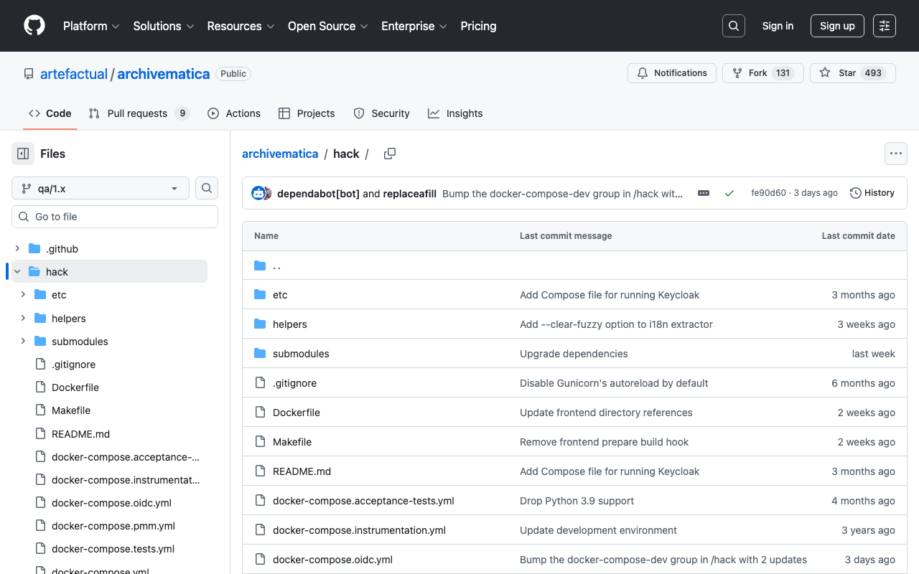The width and height of the screenshot is (919, 574).
Task: Search this repository's files
Action: 206,188
